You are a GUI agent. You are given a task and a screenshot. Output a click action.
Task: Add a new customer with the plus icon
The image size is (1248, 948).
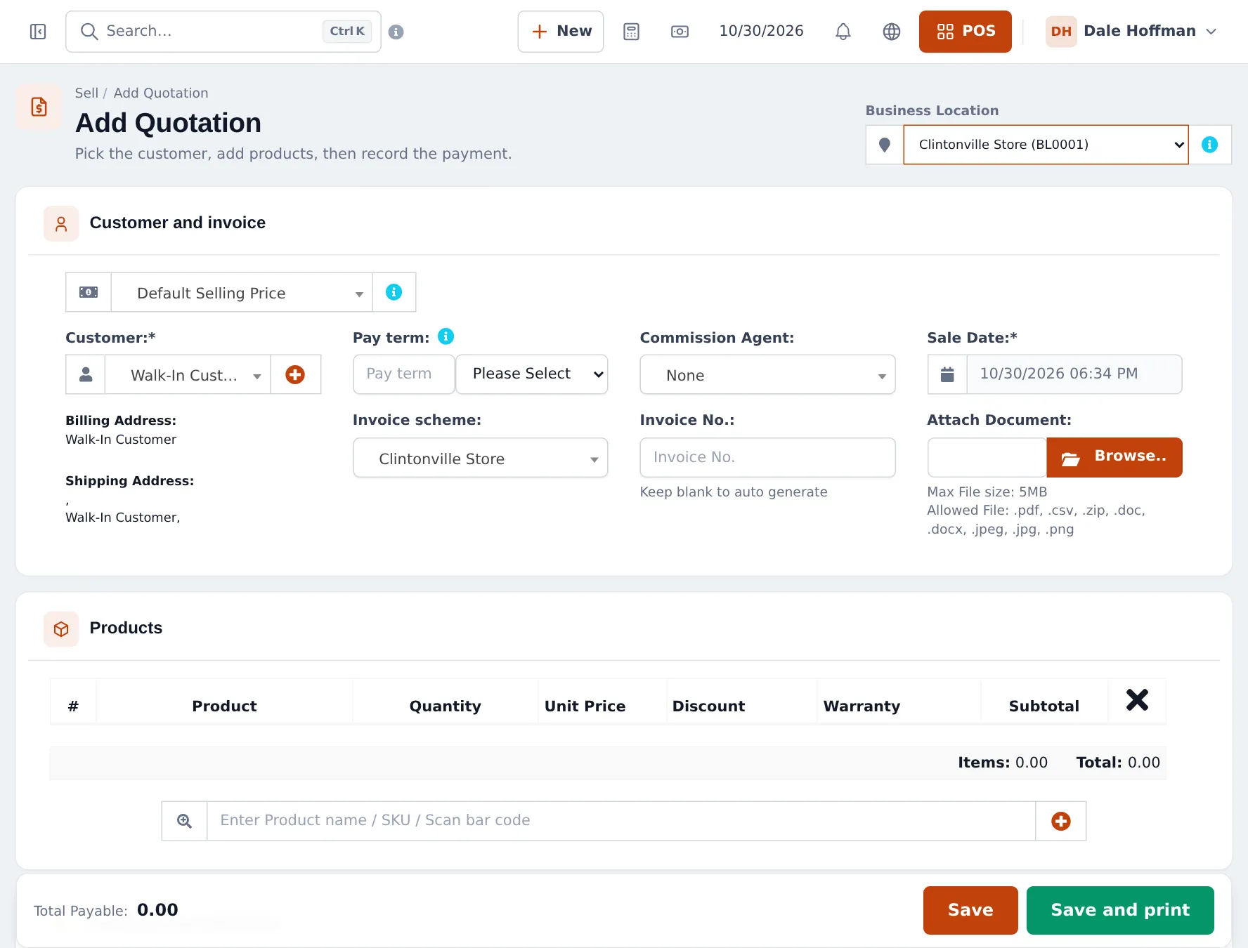pyautogui.click(x=295, y=374)
